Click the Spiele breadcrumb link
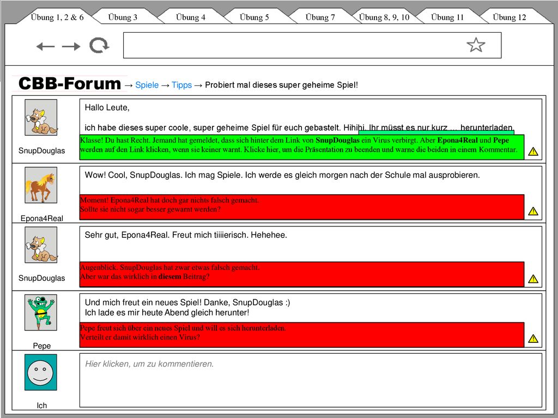The image size is (558, 418). (147, 85)
